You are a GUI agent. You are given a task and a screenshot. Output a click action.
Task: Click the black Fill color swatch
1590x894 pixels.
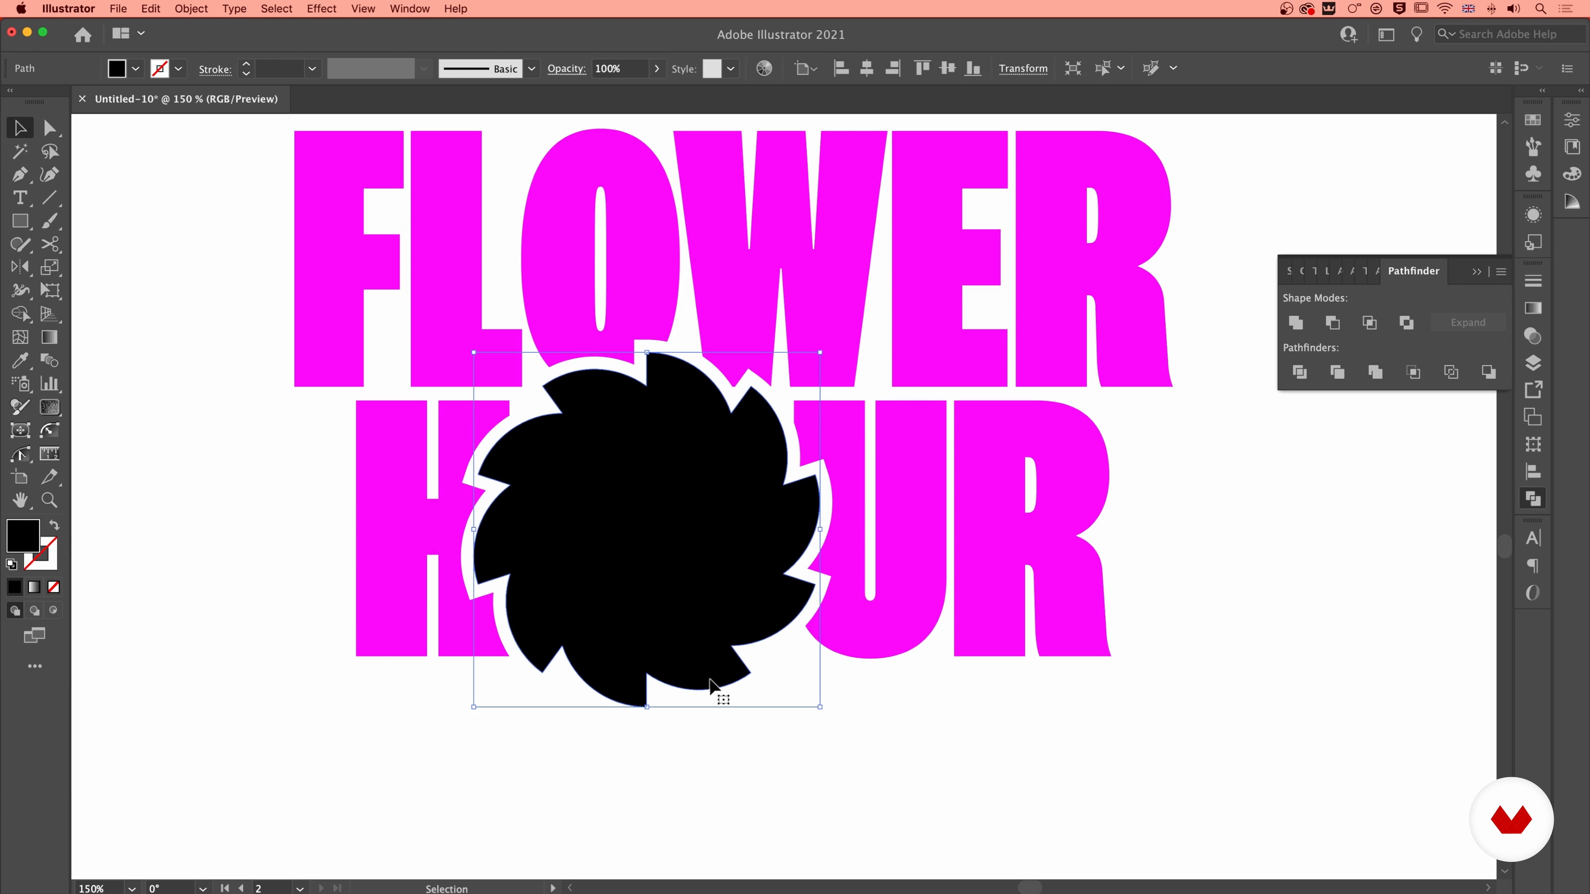[23, 536]
